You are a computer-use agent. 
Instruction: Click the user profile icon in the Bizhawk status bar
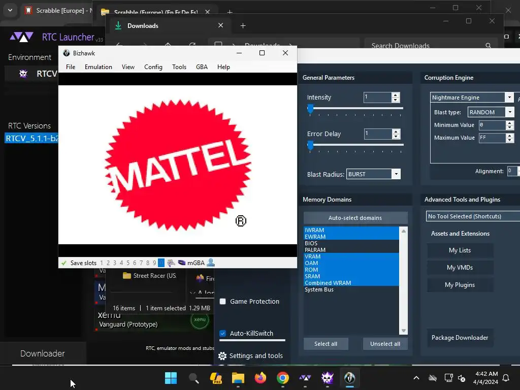point(211,263)
